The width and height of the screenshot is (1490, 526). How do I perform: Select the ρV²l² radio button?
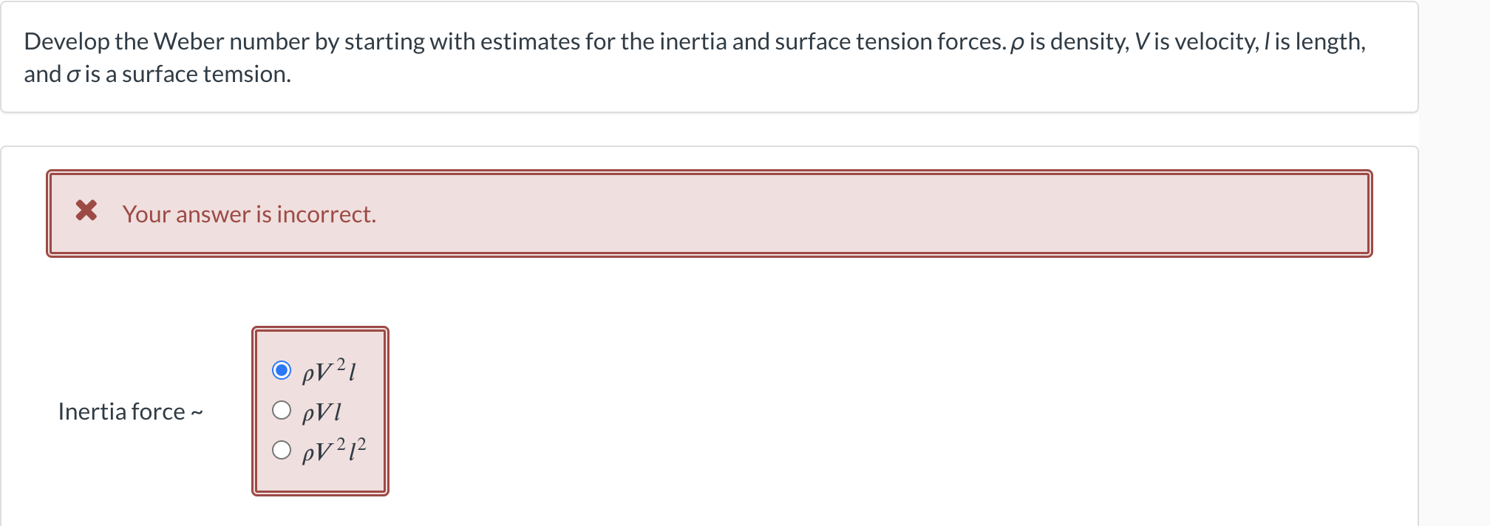[x=282, y=448]
